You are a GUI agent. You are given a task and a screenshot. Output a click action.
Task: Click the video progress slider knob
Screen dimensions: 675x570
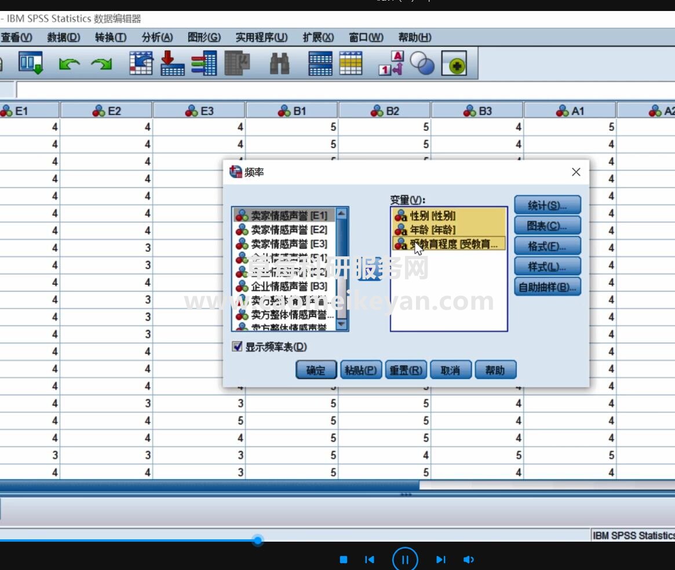click(257, 540)
